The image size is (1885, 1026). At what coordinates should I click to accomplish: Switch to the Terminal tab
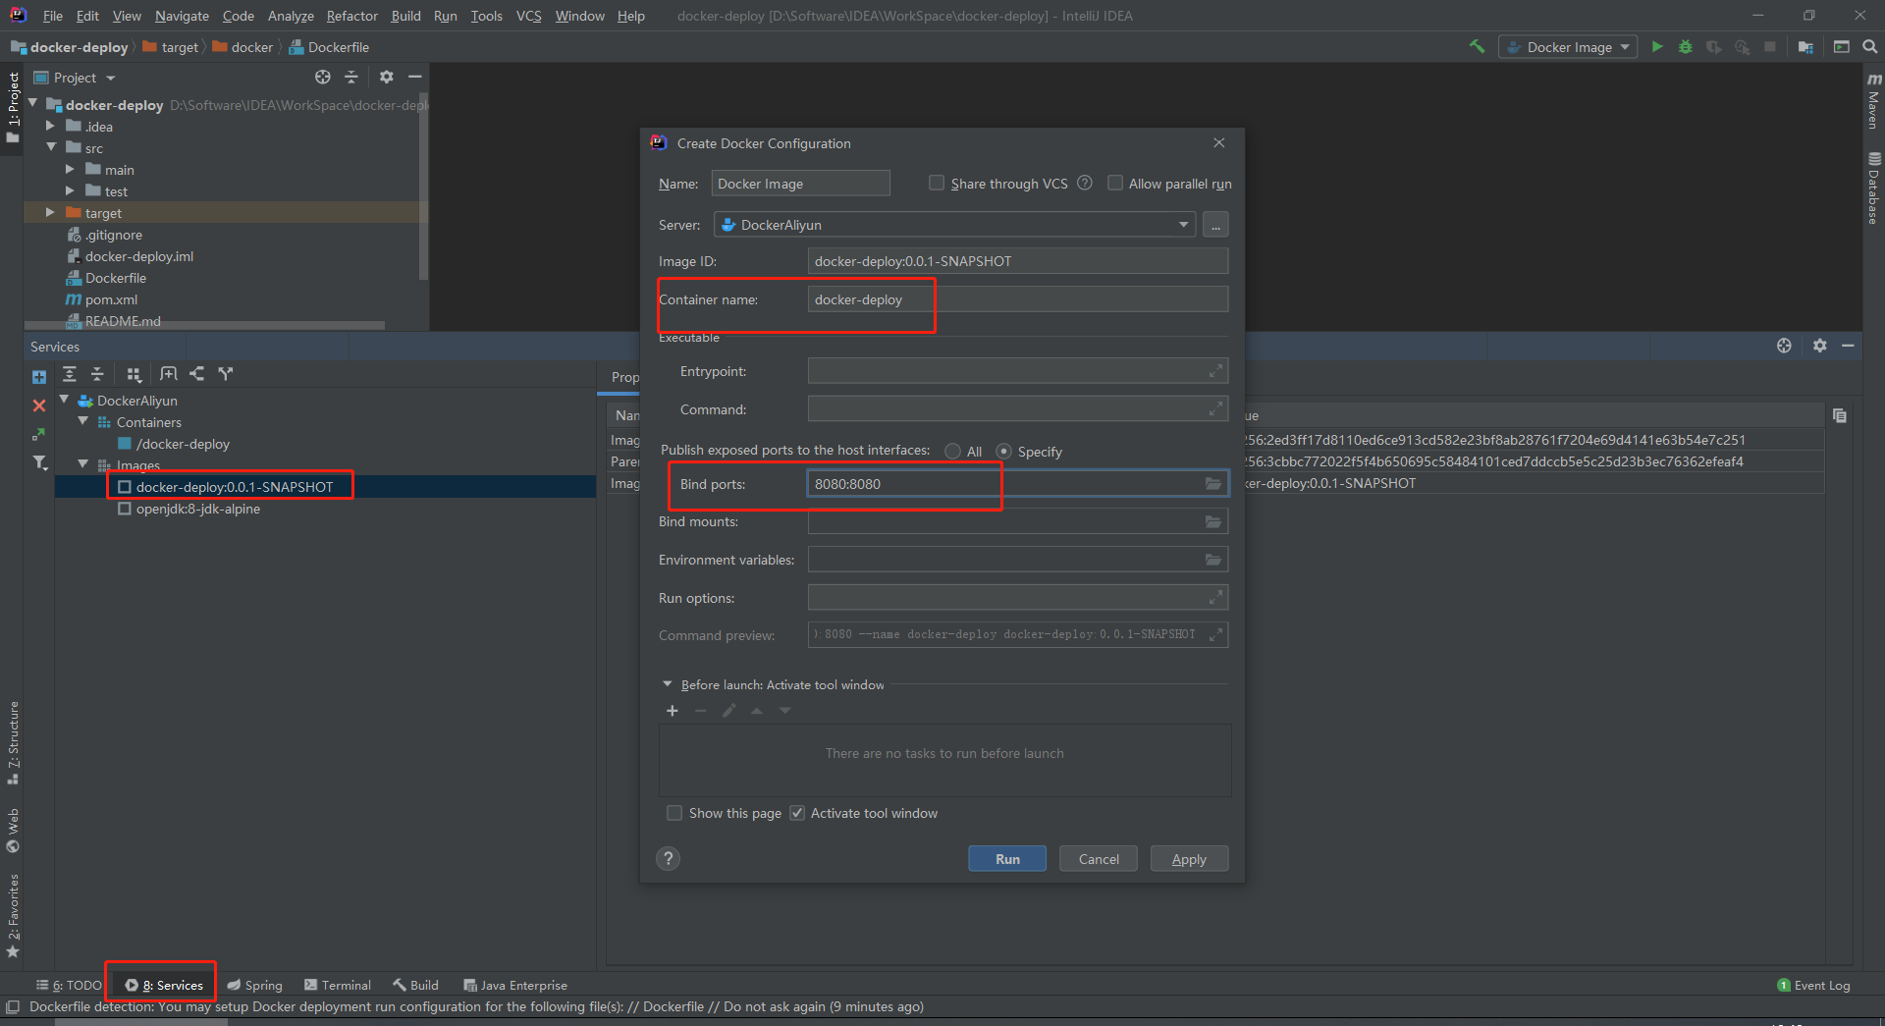pos(338,985)
